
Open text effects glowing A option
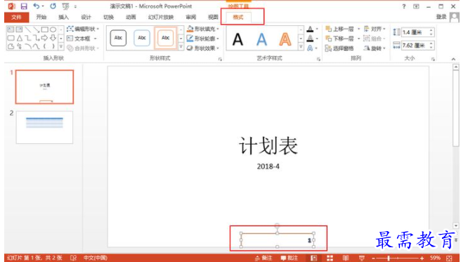pyautogui.click(x=310, y=48)
